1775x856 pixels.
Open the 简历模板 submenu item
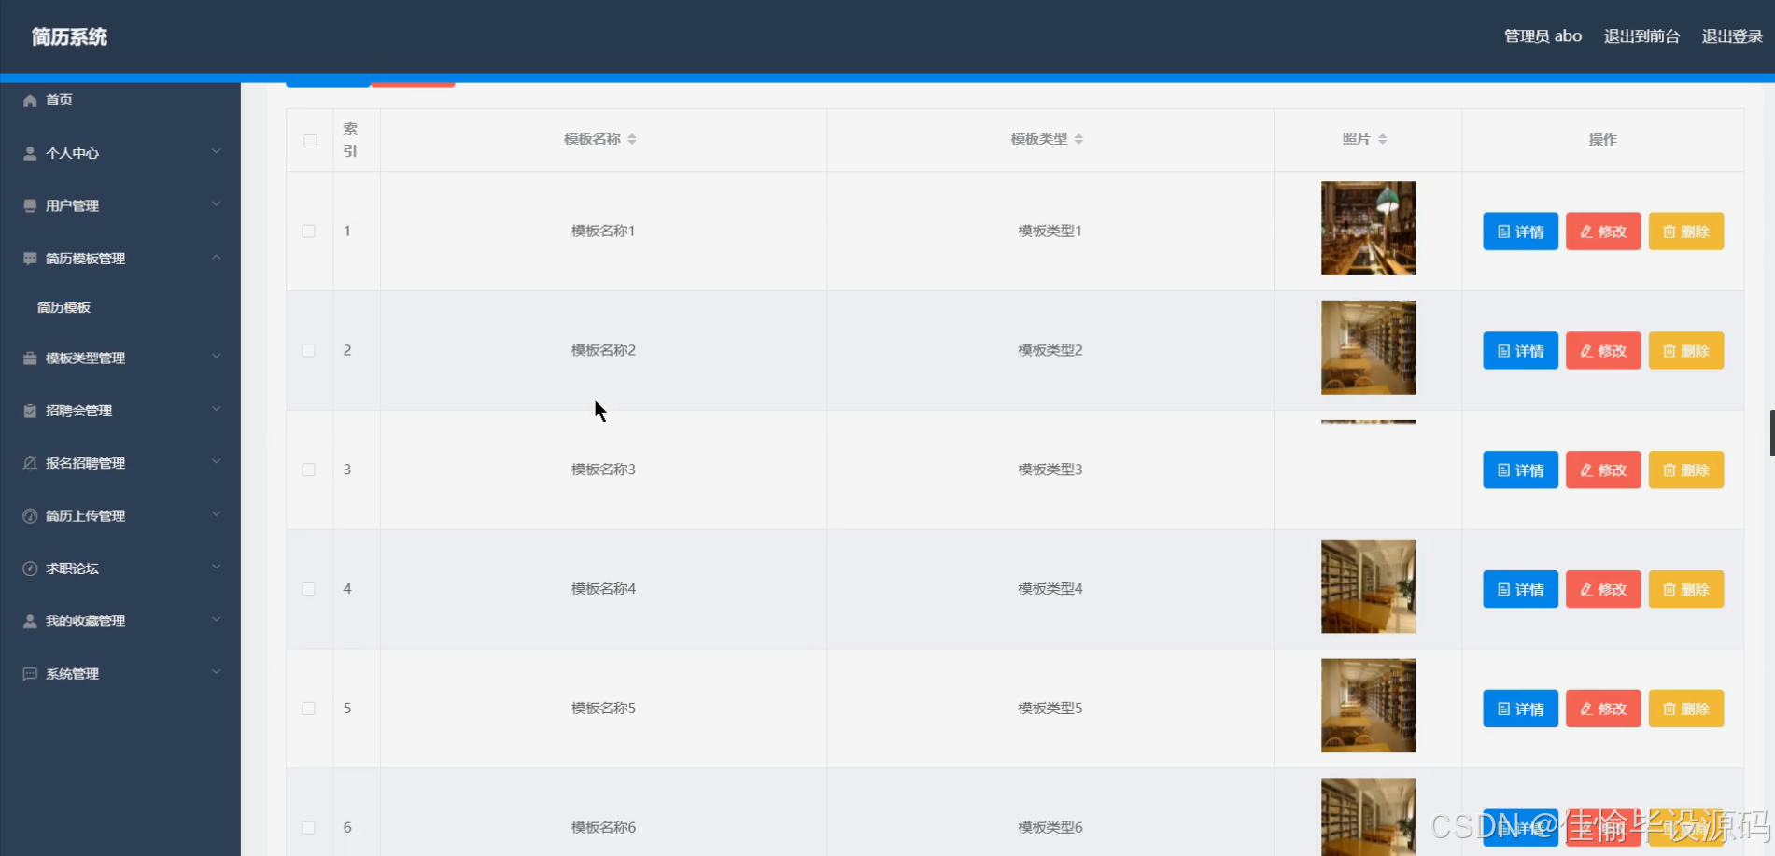coord(120,307)
